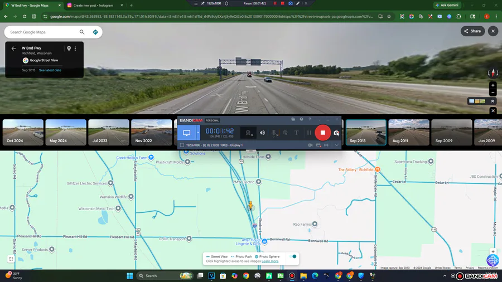Viewport: 502px width, 282px height.
Task: Select Nov 2022 street view thumbnail
Action: click(151, 133)
